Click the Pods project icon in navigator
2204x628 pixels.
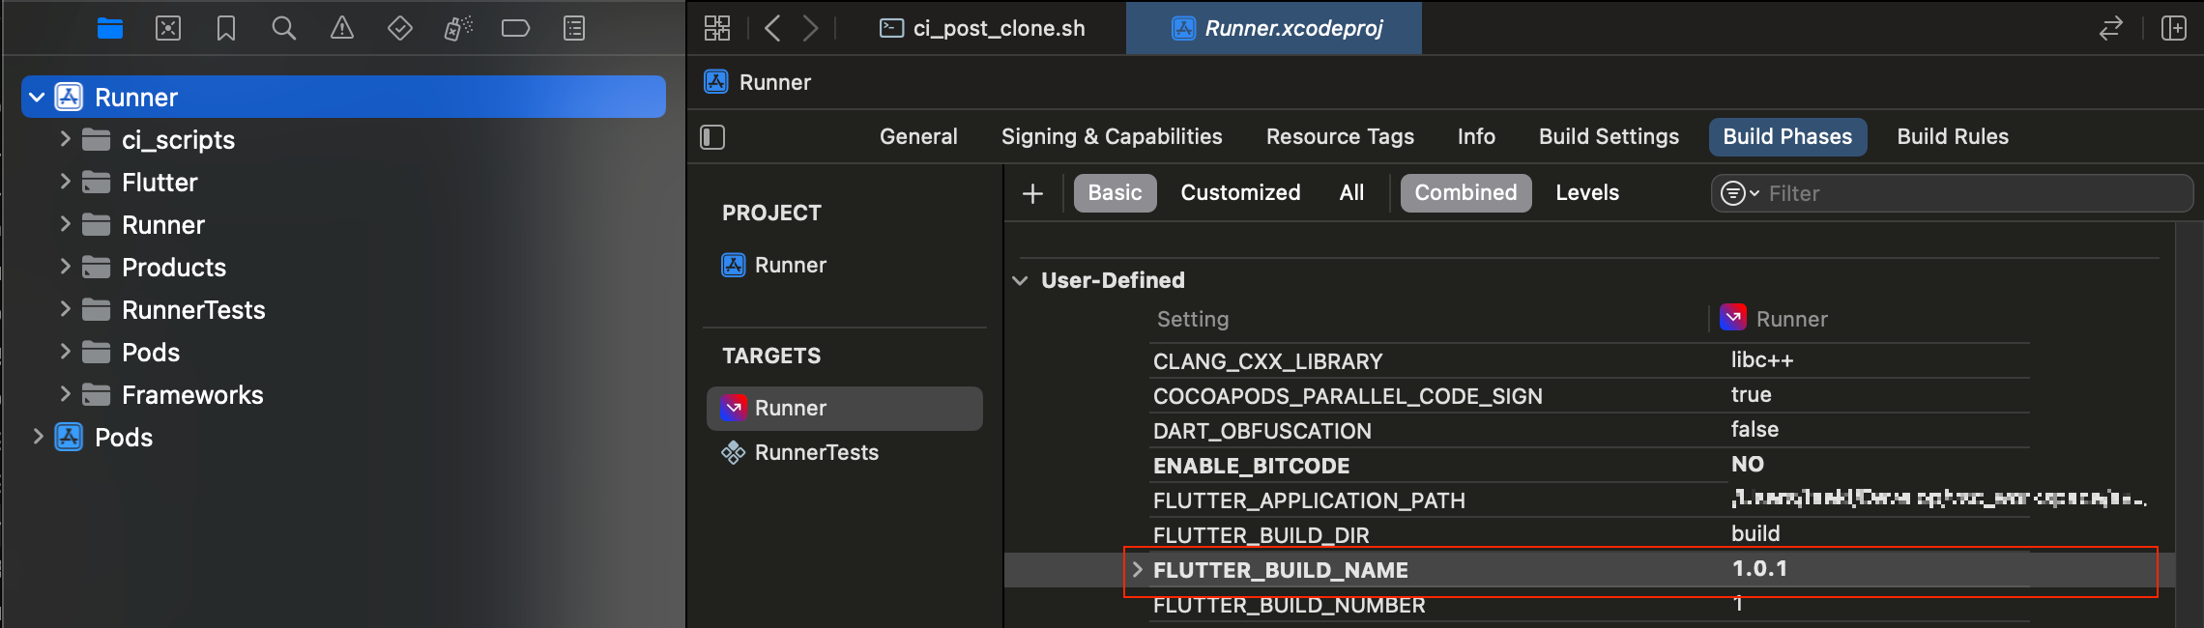[x=69, y=438]
